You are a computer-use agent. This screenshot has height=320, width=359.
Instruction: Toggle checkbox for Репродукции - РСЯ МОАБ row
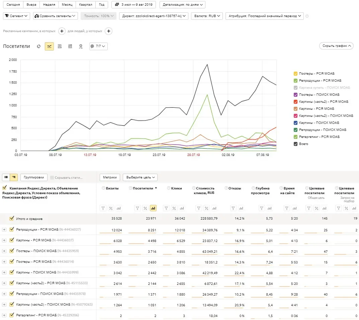[12, 230]
